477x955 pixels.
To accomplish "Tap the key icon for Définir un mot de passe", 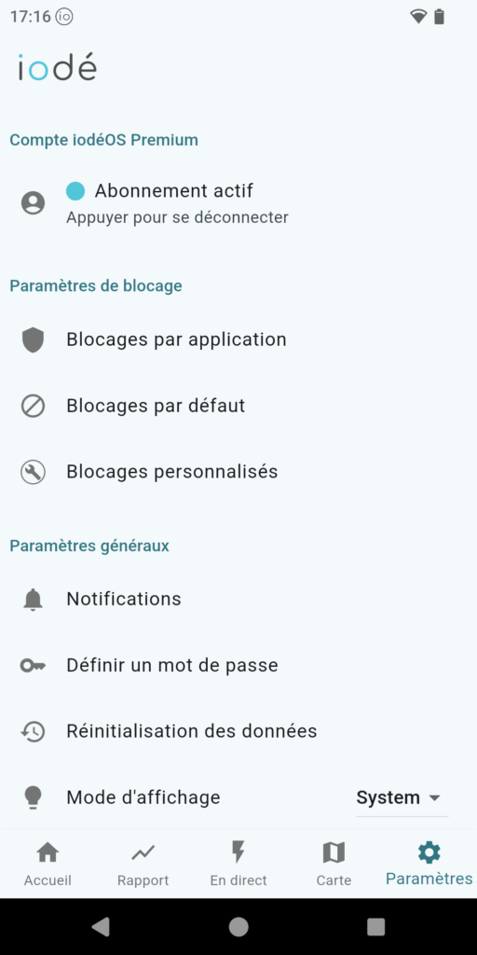I will pyautogui.click(x=33, y=666).
